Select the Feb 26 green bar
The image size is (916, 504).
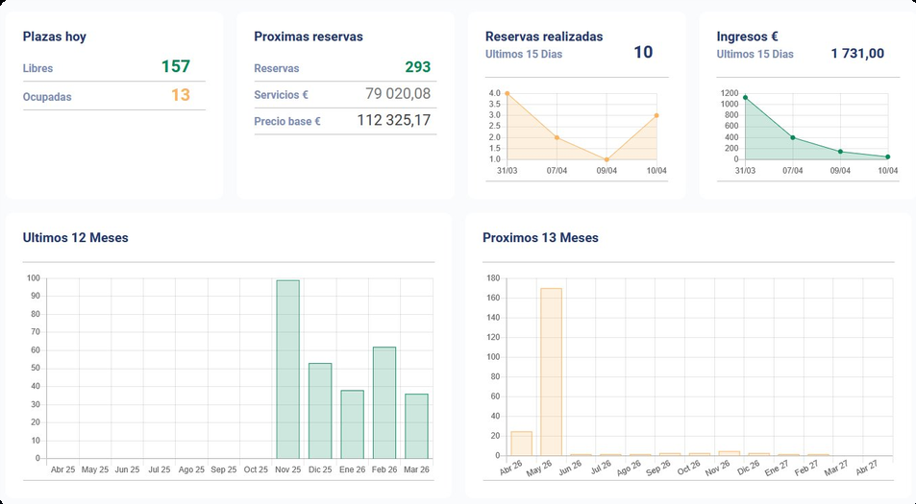(384, 402)
